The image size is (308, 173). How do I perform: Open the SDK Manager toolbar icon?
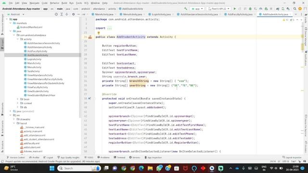pyautogui.click(x=288, y=9)
